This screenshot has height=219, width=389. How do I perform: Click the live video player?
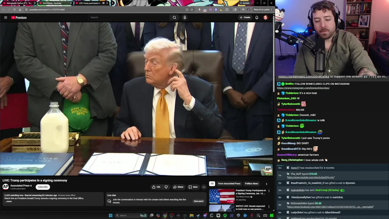(136, 99)
